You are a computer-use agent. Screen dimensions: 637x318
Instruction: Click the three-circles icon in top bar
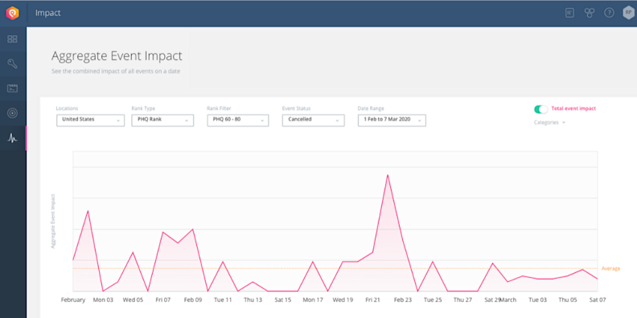[x=590, y=13]
